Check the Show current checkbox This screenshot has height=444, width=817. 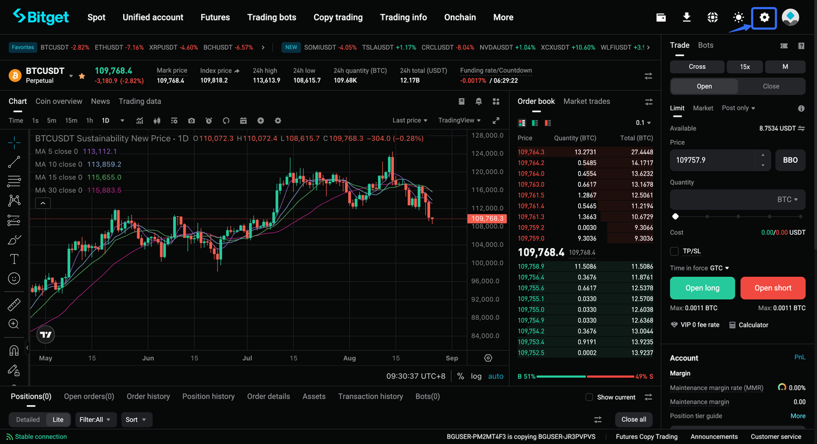(589, 397)
